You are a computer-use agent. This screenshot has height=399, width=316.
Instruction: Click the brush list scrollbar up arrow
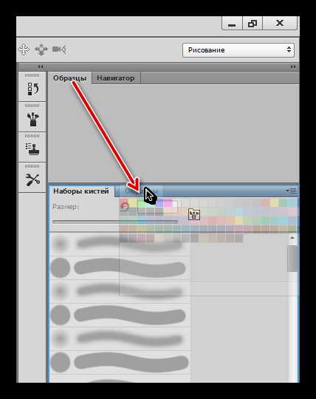(x=292, y=238)
